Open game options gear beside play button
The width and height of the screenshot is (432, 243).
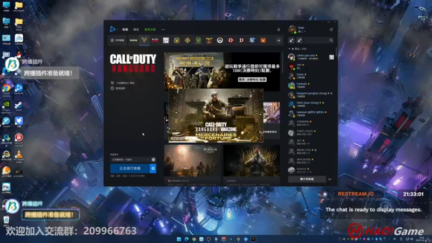pyautogui.click(x=153, y=168)
